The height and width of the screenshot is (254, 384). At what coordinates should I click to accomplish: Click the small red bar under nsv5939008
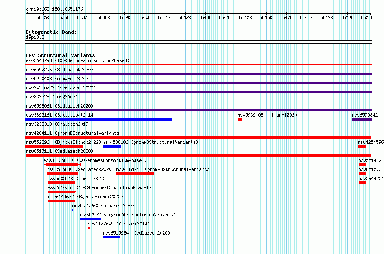click(x=240, y=119)
